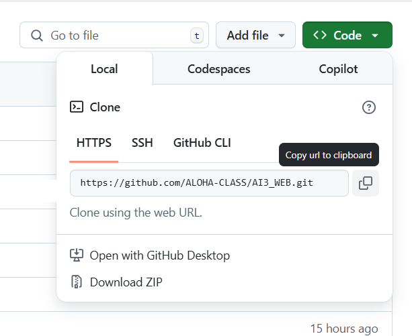Click the angle brackets icon on Code button
412x336 pixels.
tap(320, 35)
